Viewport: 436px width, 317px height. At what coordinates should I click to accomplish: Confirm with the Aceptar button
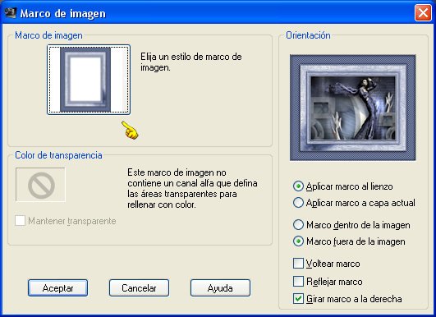point(57,288)
